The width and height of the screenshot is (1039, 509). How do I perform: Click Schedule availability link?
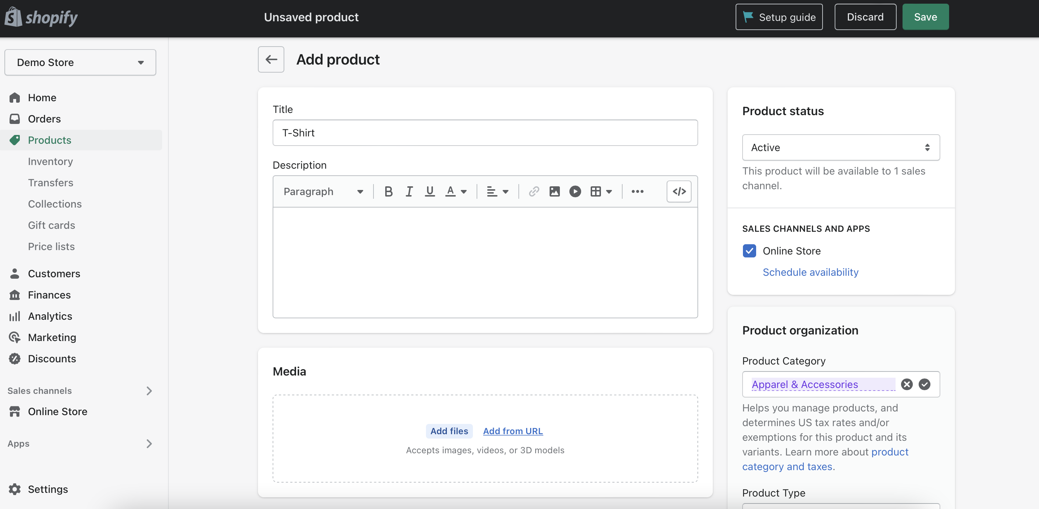coord(810,272)
